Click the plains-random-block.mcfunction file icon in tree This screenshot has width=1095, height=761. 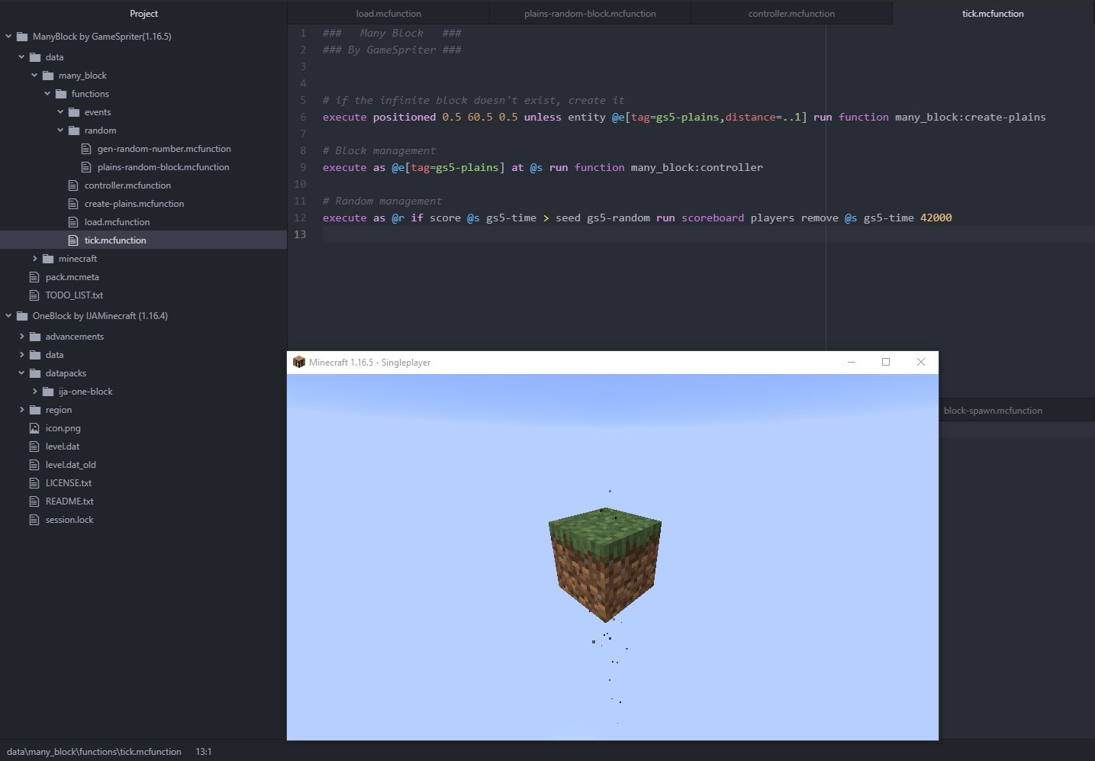pos(86,167)
